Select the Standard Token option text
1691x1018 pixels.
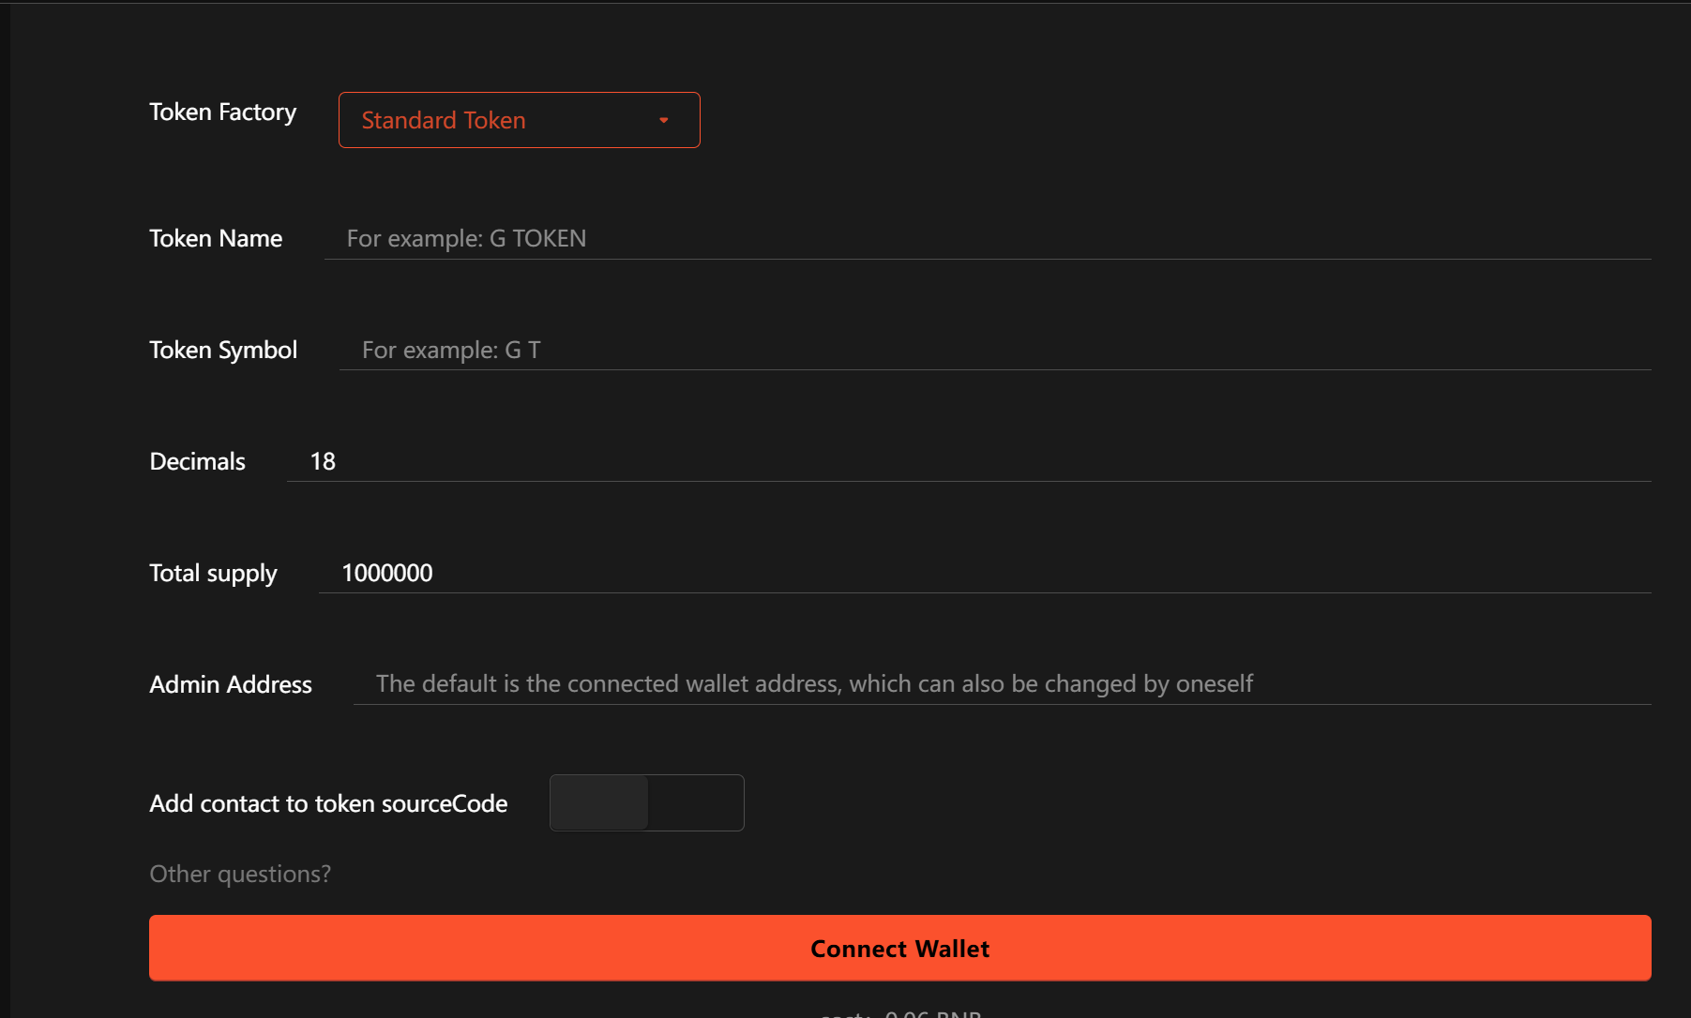point(443,120)
